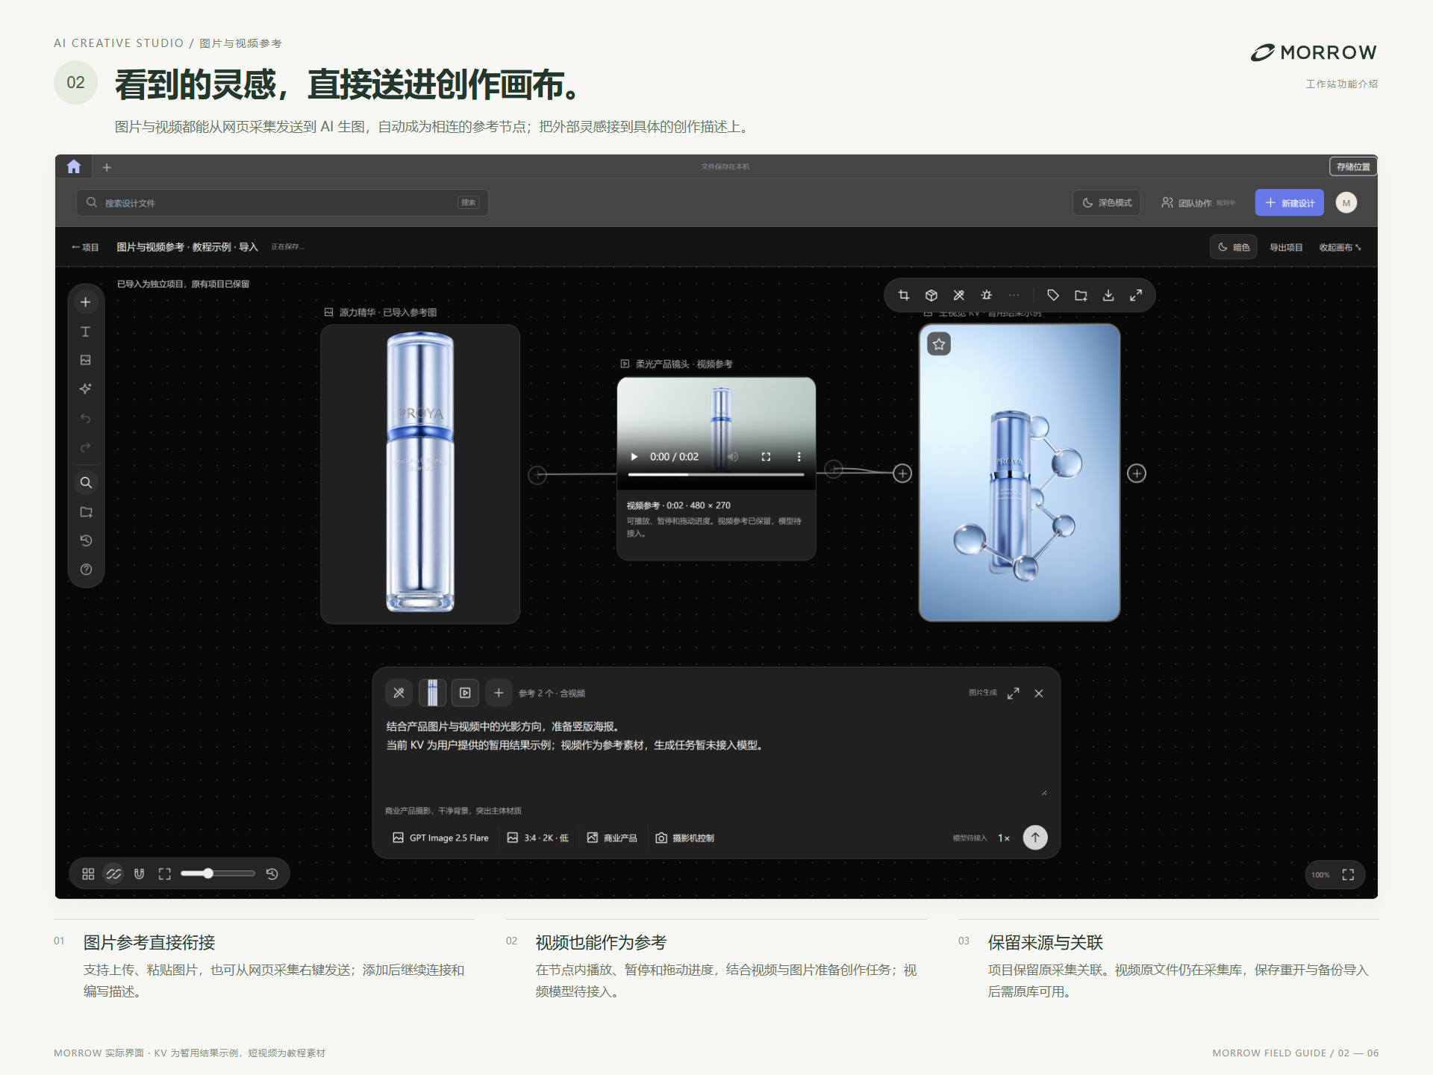Click the add-node plus in left toolbar
Image resolution: width=1433 pixels, height=1075 pixels.
point(86,302)
